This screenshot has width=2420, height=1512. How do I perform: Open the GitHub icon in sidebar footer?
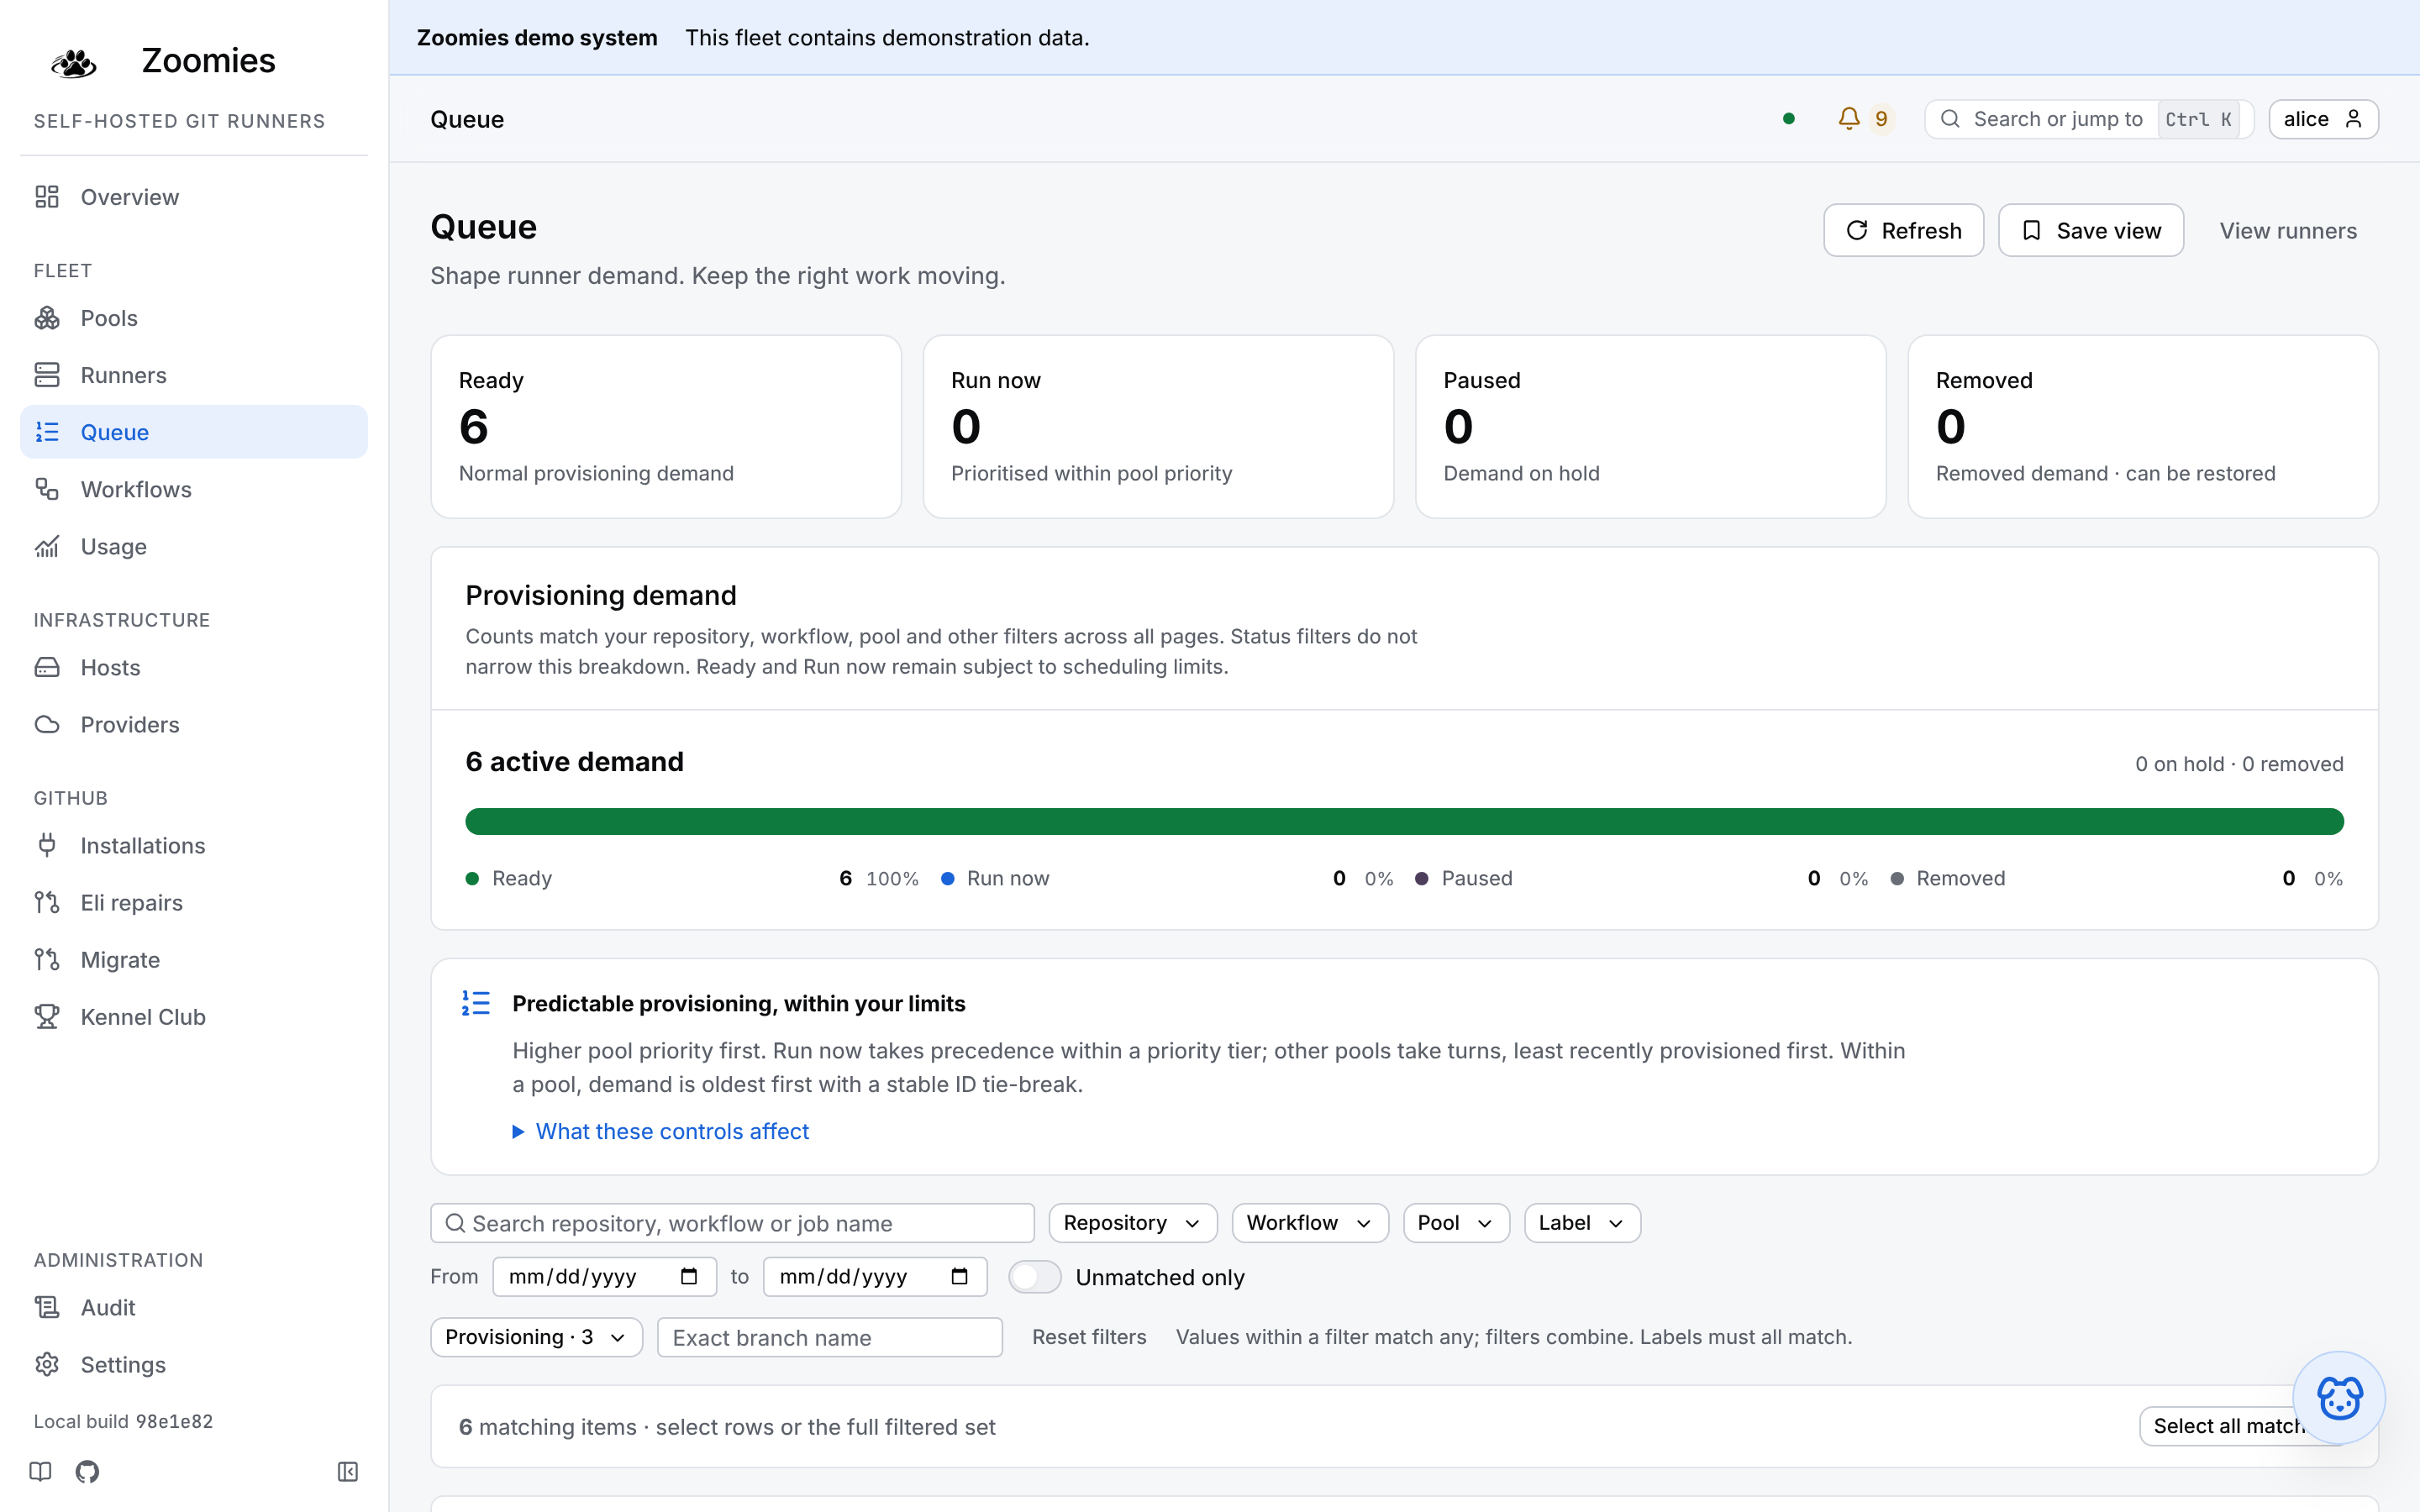(87, 1471)
